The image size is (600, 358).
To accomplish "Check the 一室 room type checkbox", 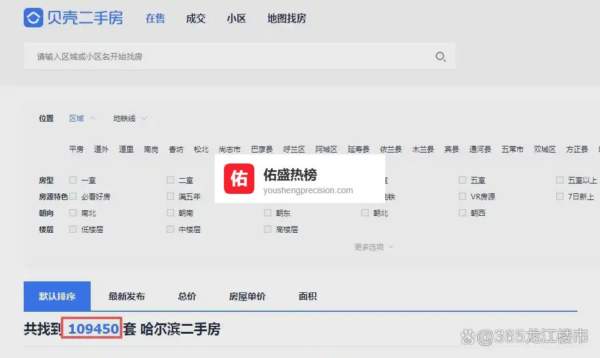I will (73, 180).
